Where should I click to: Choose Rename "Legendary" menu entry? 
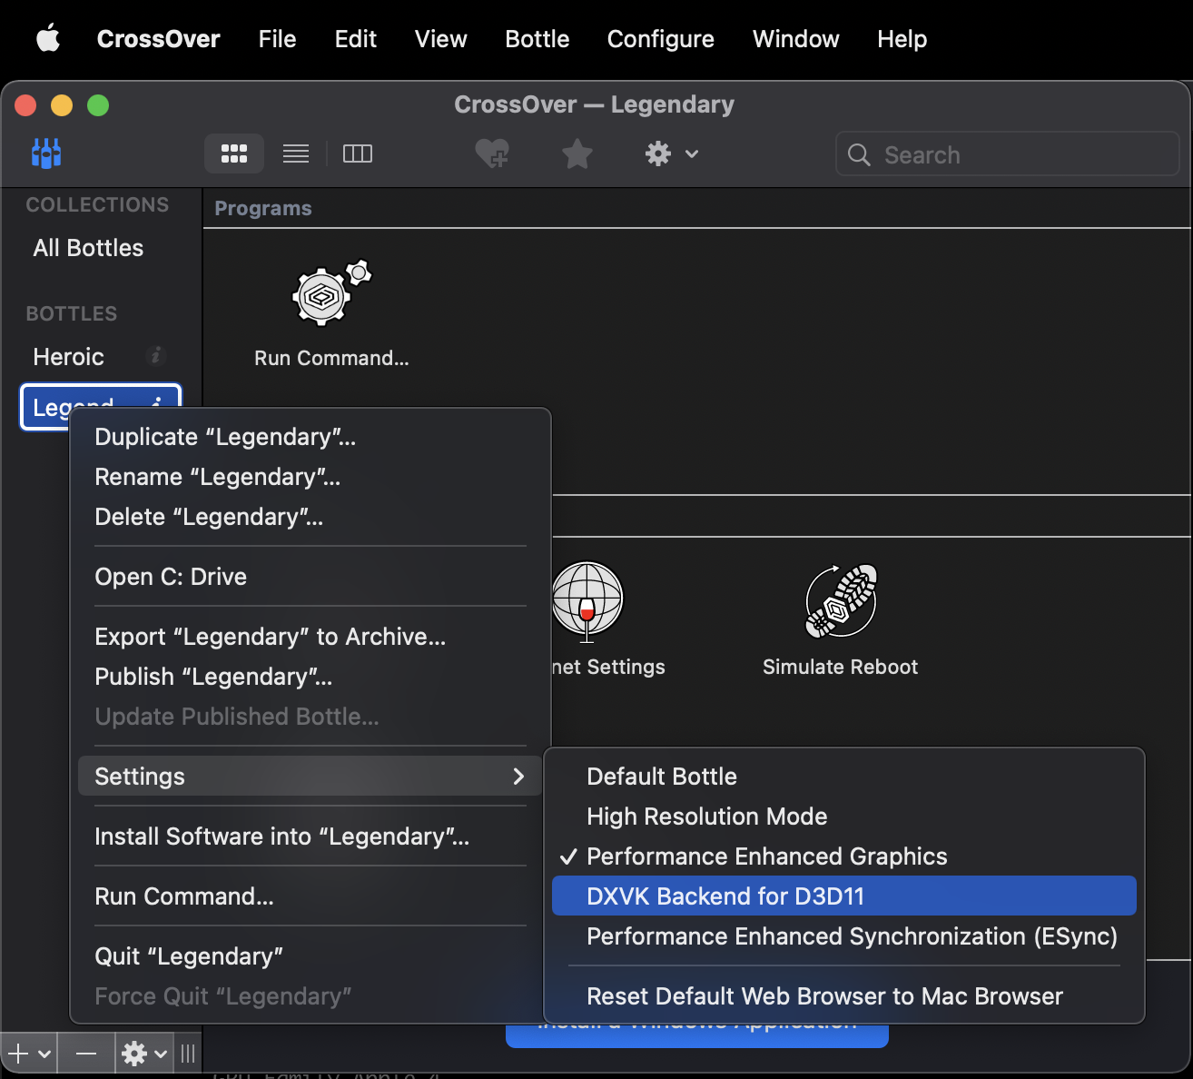click(x=311, y=477)
